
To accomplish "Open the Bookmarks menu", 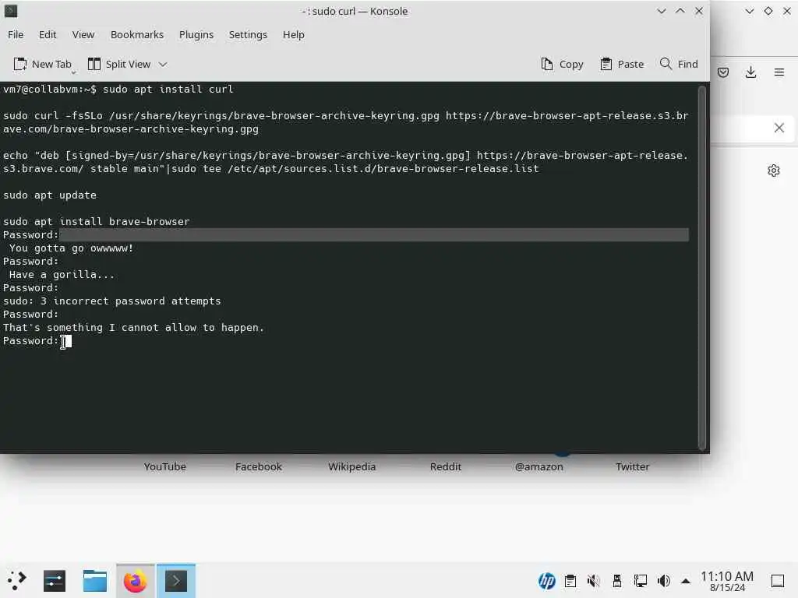I will pyautogui.click(x=137, y=34).
